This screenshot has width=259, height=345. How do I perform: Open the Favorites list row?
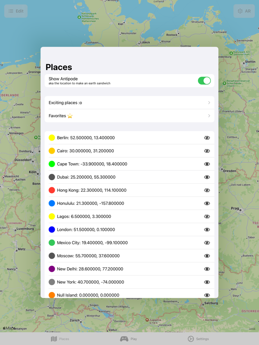pyautogui.click(x=129, y=116)
